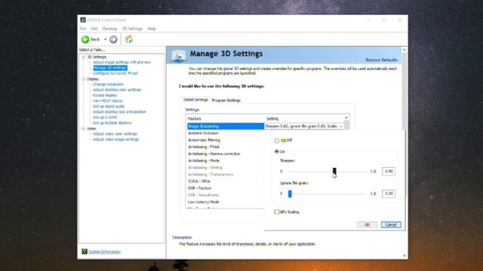
Task: Click the Forward arrow icon
Action: pyautogui.click(x=113, y=39)
